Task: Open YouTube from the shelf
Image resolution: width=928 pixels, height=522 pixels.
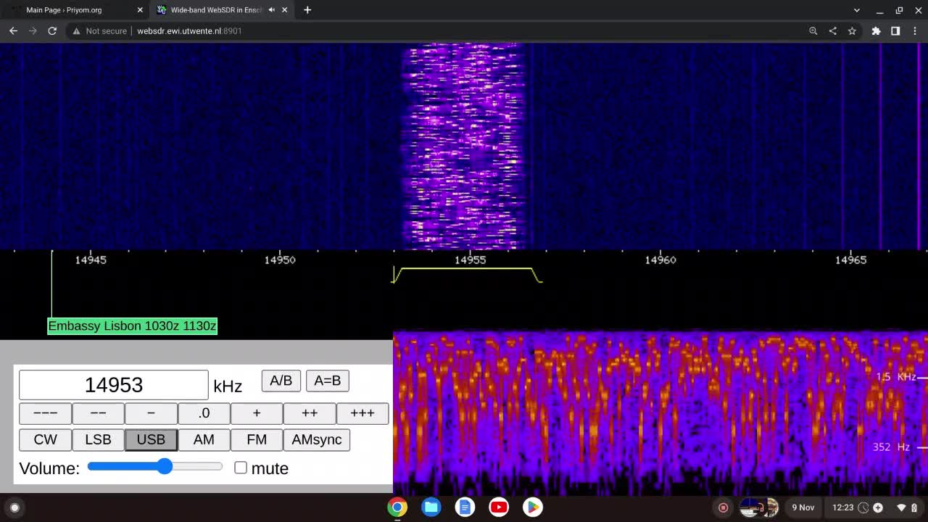Action: point(499,507)
